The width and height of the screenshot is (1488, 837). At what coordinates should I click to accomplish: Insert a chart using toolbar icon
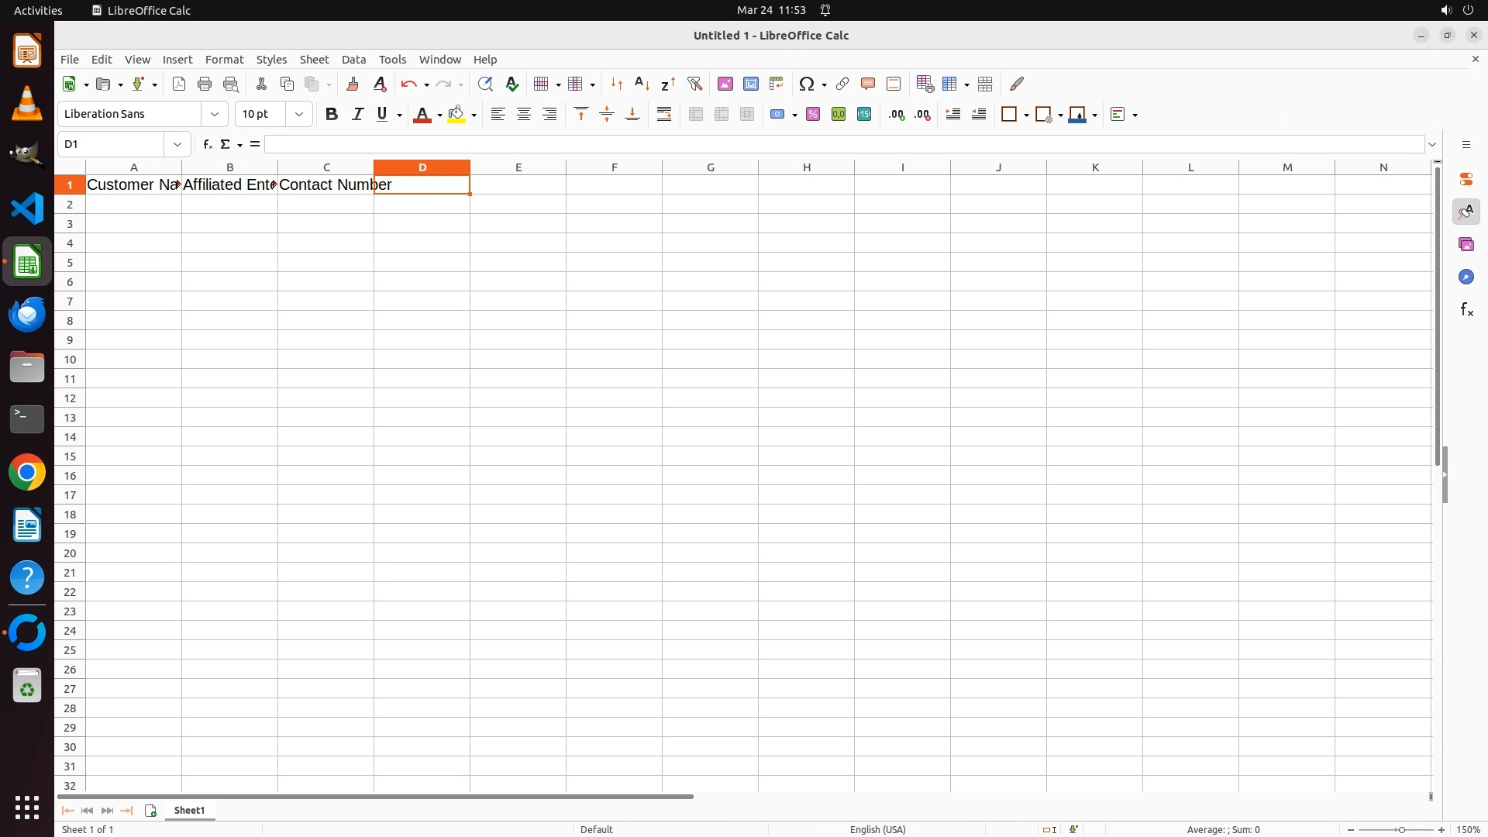pos(750,84)
